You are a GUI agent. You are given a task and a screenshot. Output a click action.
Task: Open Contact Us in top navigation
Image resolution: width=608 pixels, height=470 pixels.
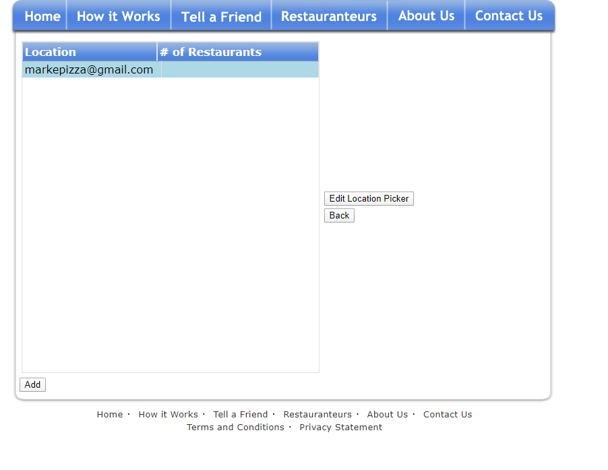(x=509, y=16)
